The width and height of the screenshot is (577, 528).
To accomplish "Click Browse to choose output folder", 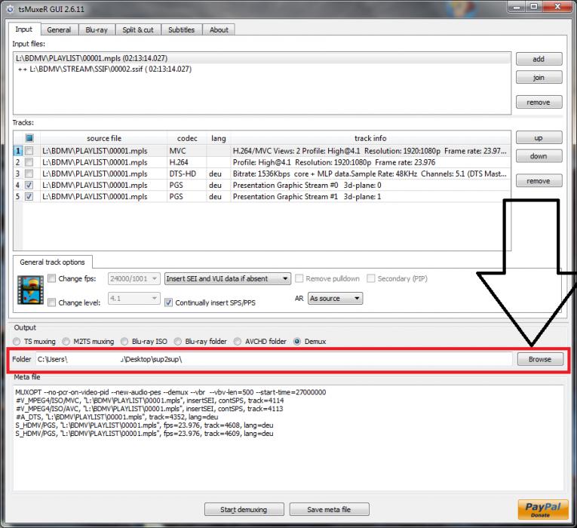I will point(540,359).
